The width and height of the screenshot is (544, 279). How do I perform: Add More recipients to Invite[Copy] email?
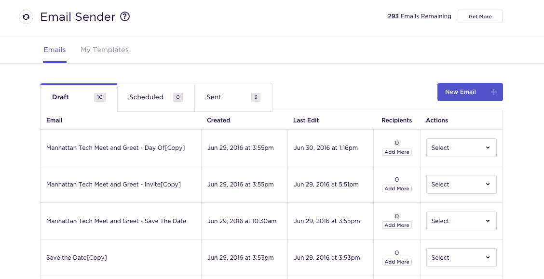pos(397,188)
